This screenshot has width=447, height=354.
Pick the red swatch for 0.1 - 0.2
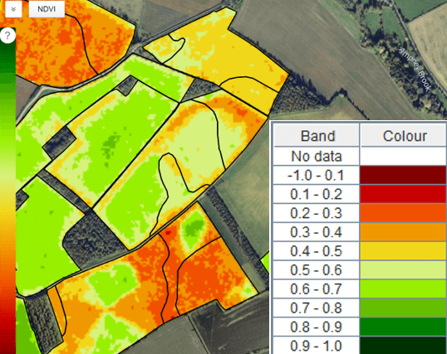tap(404, 194)
